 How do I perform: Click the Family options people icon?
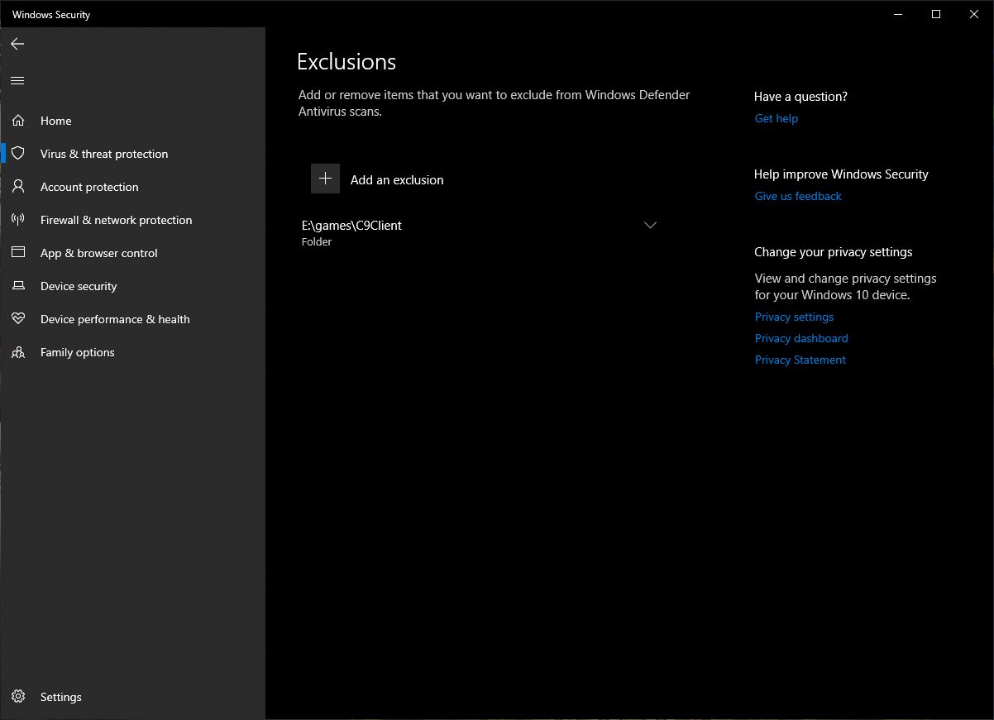pyautogui.click(x=18, y=352)
